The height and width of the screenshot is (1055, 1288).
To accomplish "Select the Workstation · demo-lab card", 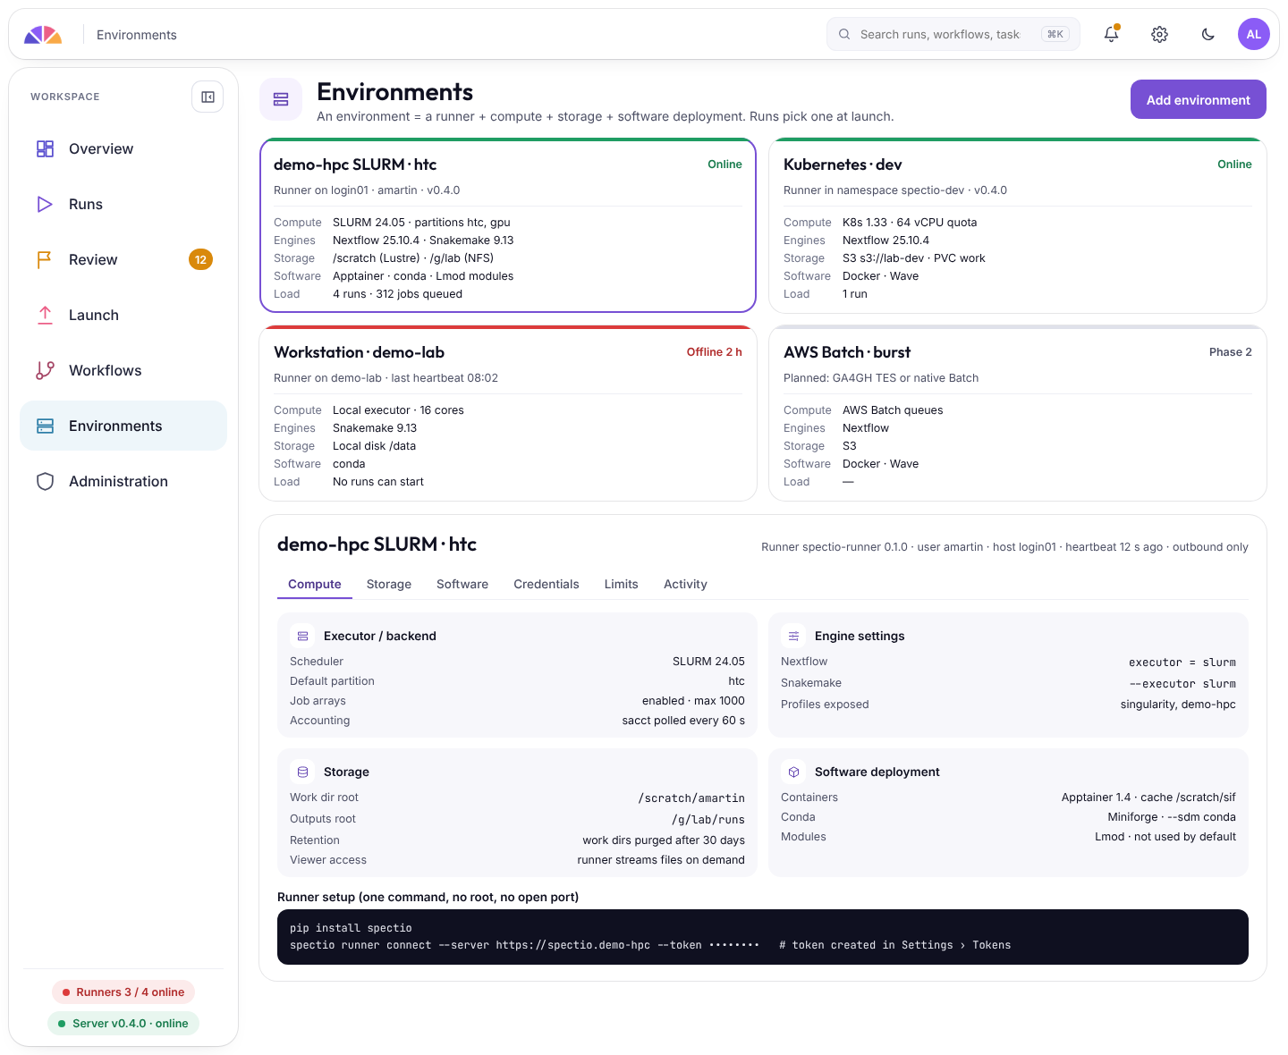I will pyautogui.click(x=508, y=413).
